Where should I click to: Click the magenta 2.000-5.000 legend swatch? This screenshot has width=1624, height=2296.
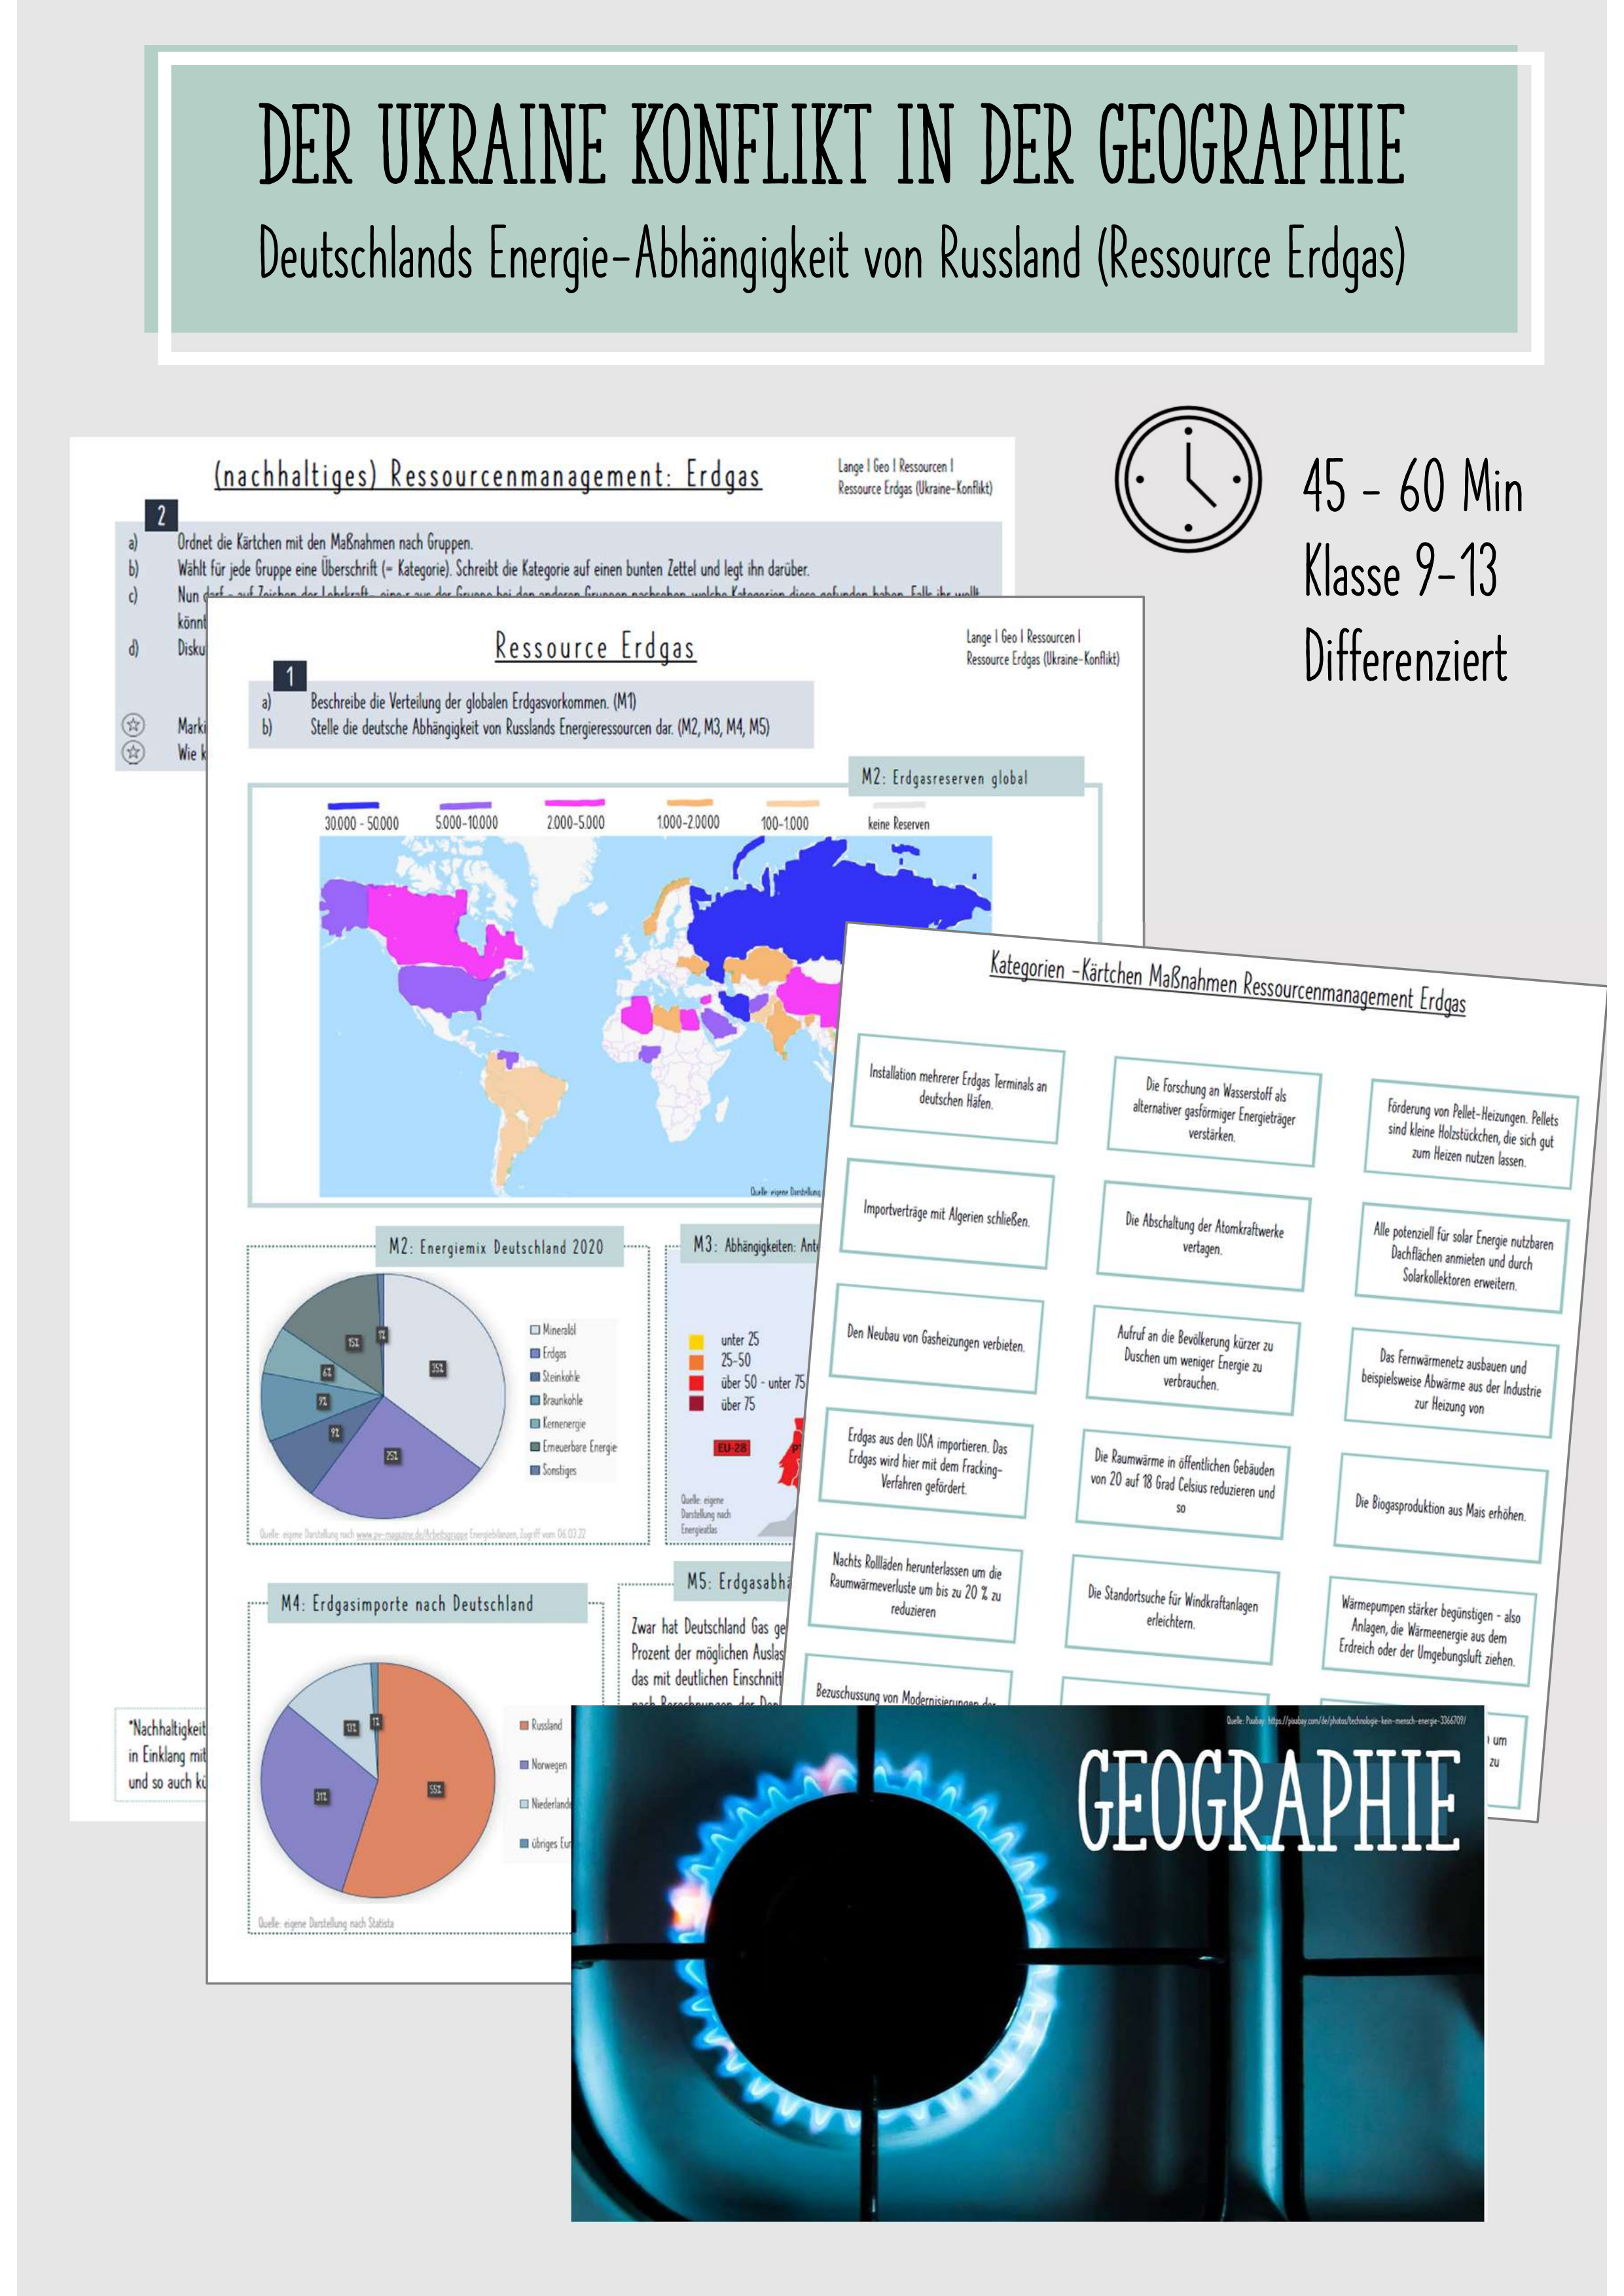pos(575,803)
